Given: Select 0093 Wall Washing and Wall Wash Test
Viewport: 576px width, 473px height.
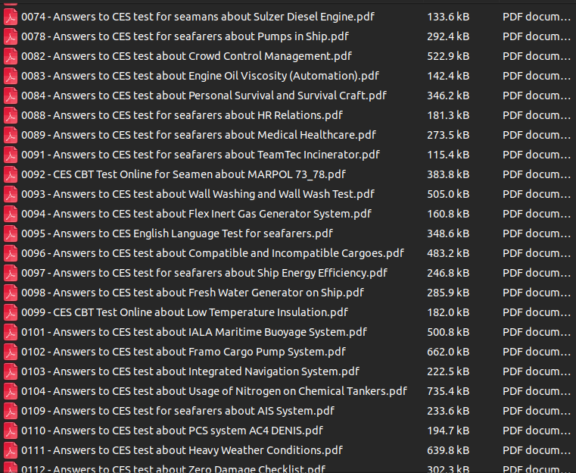Looking at the screenshot, I should [x=198, y=194].
